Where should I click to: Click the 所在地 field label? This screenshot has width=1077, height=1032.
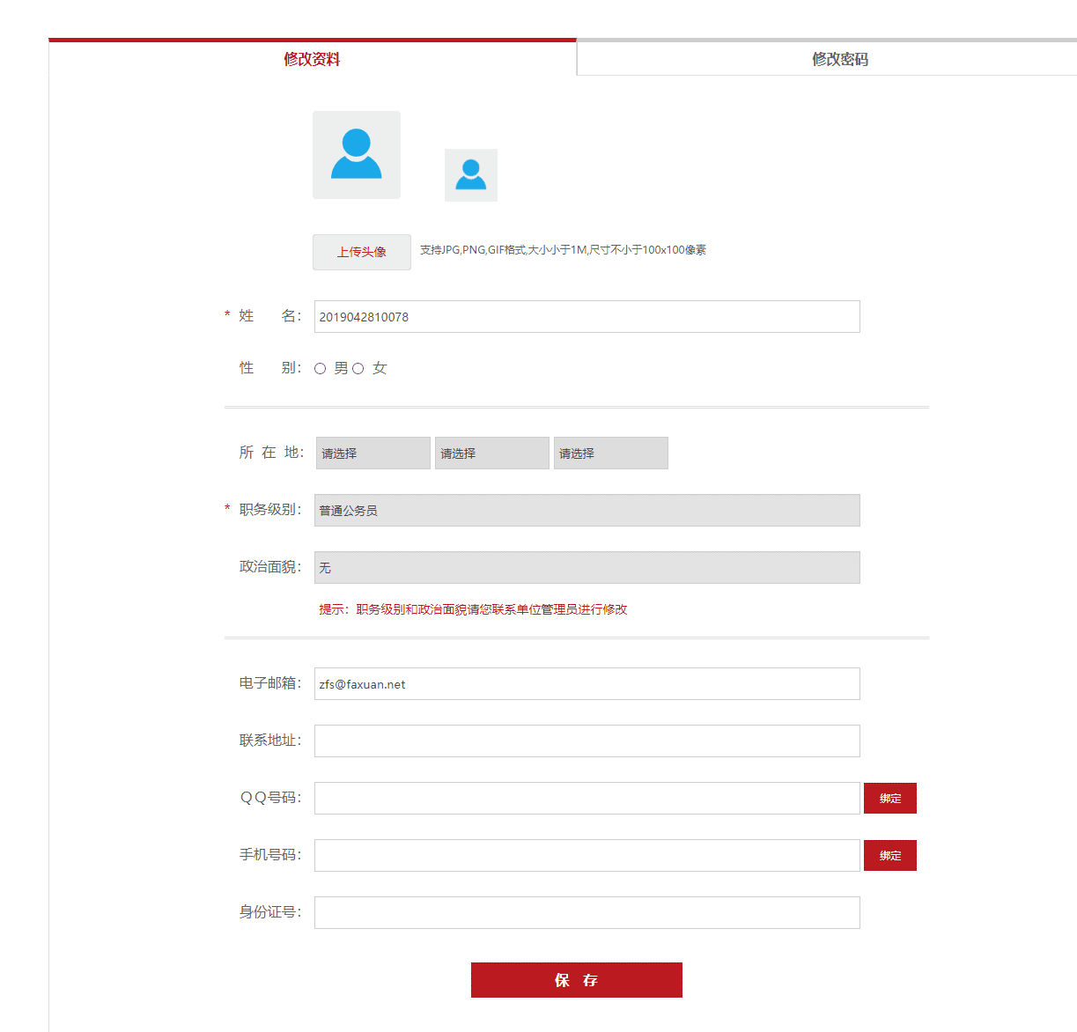tap(271, 453)
